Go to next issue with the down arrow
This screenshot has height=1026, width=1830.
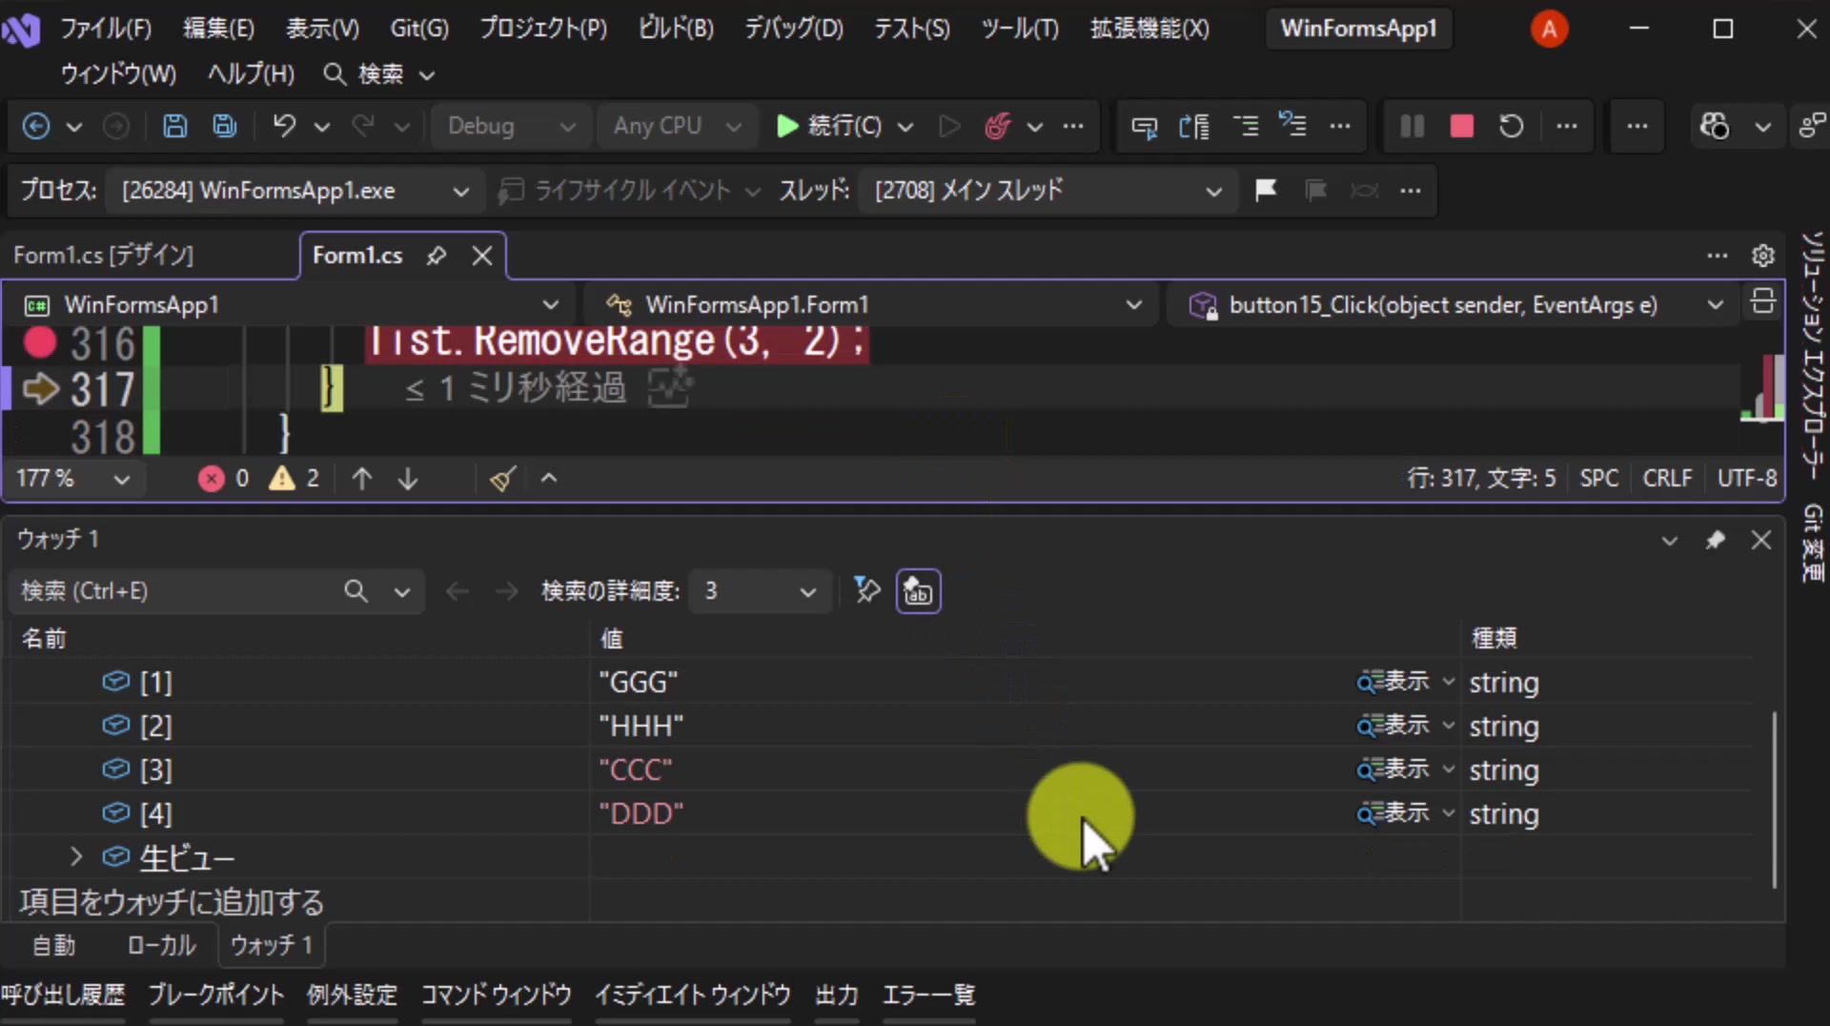(x=408, y=479)
